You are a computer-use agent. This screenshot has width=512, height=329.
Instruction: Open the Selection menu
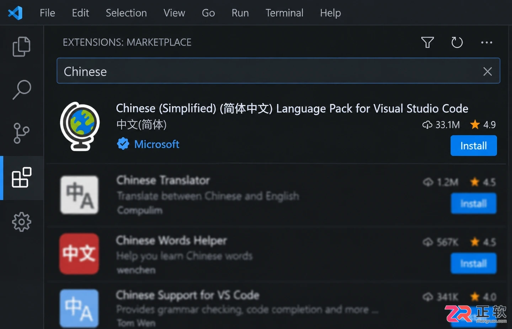126,13
